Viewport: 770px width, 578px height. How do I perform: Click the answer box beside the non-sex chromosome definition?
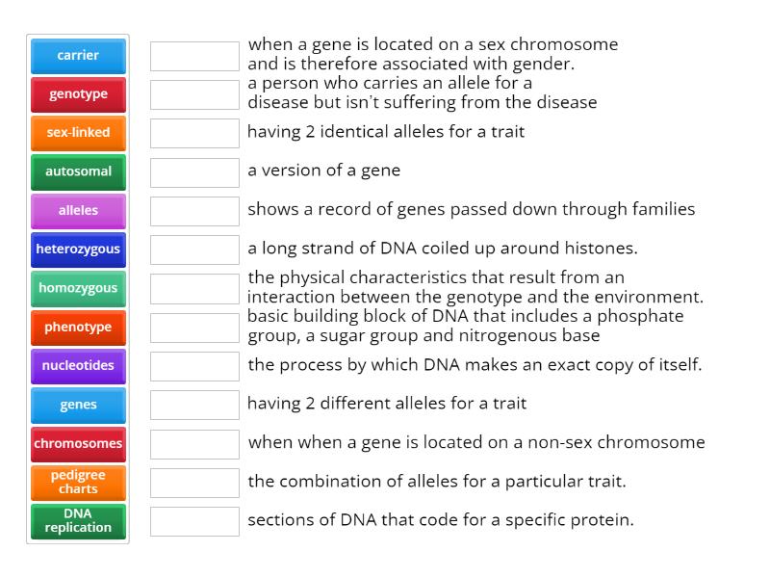[192, 443]
